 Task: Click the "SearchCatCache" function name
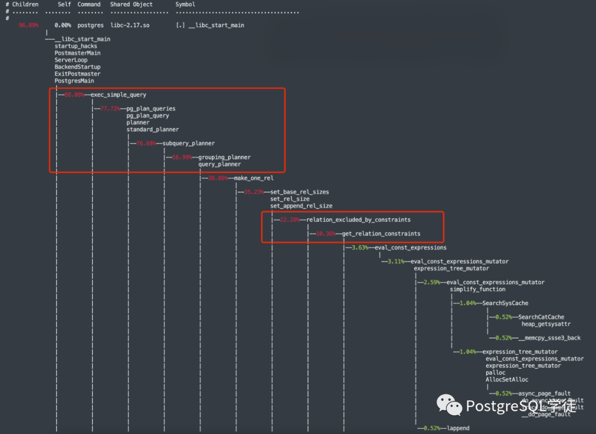point(541,317)
